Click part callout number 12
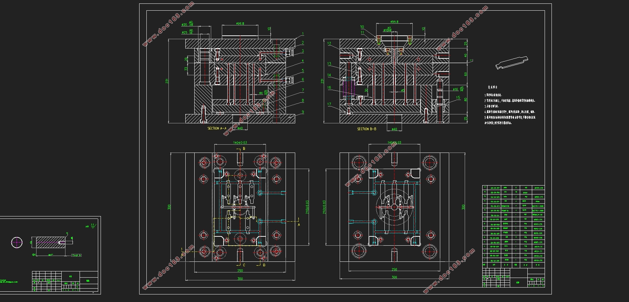The width and height of the screenshot is (629, 302). (x=329, y=44)
